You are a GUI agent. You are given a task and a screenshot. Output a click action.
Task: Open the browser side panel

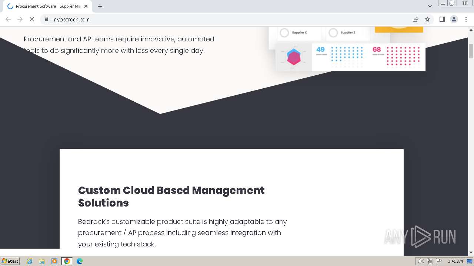(x=442, y=19)
